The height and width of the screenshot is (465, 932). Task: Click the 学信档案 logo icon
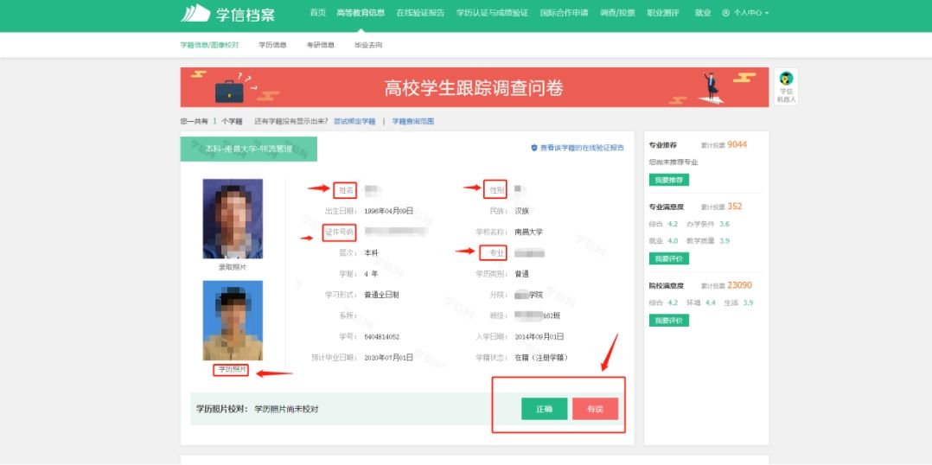(195, 13)
